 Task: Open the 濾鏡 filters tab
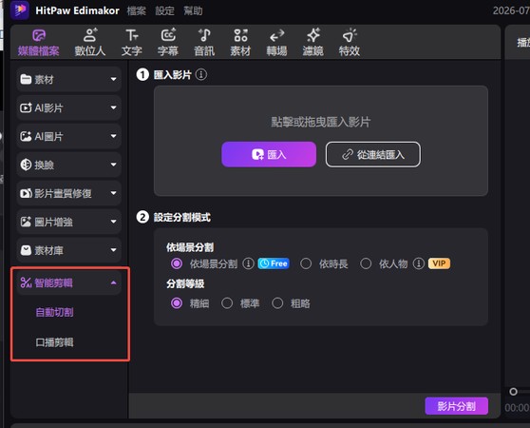[x=313, y=43]
